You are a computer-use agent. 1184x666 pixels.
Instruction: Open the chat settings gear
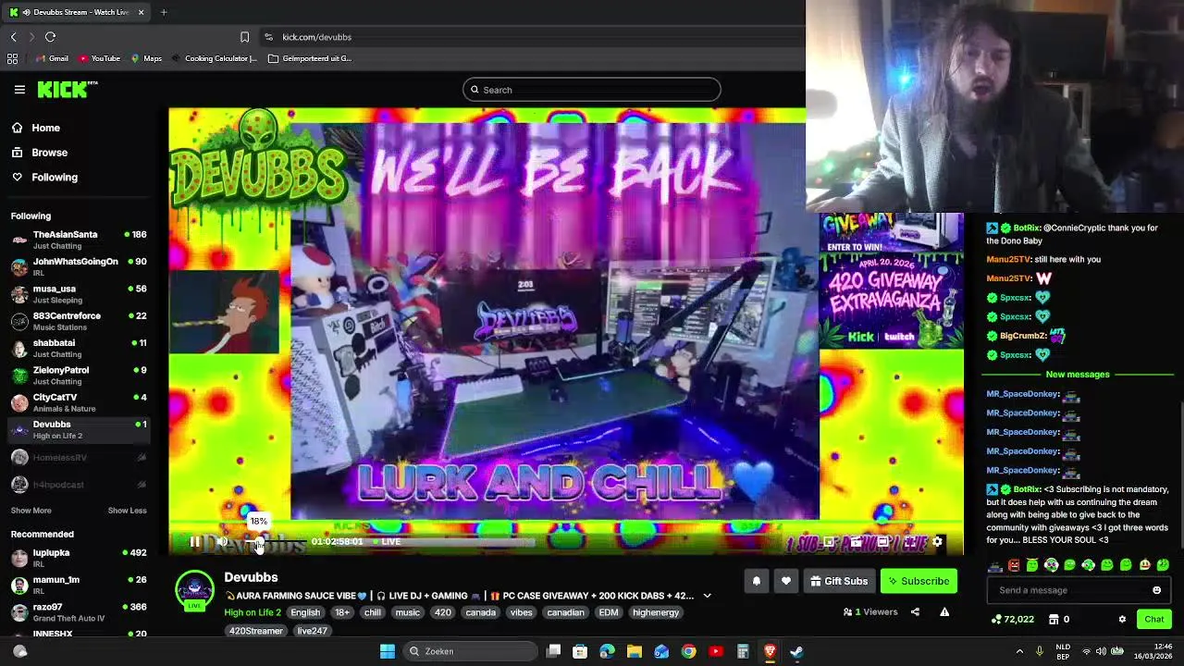tap(1122, 619)
